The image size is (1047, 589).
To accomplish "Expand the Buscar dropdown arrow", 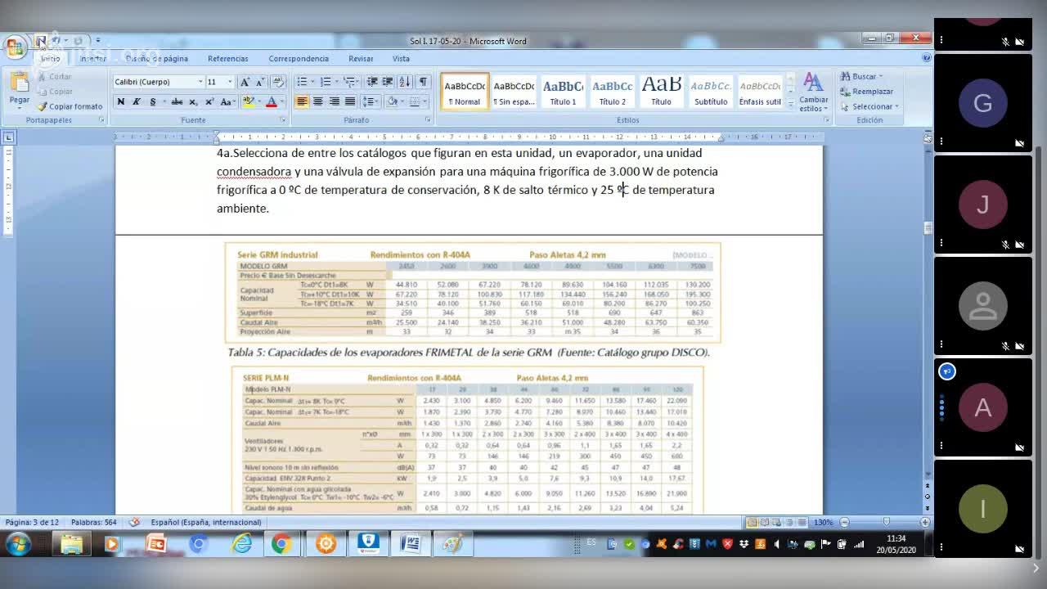I will coord(881,77).
